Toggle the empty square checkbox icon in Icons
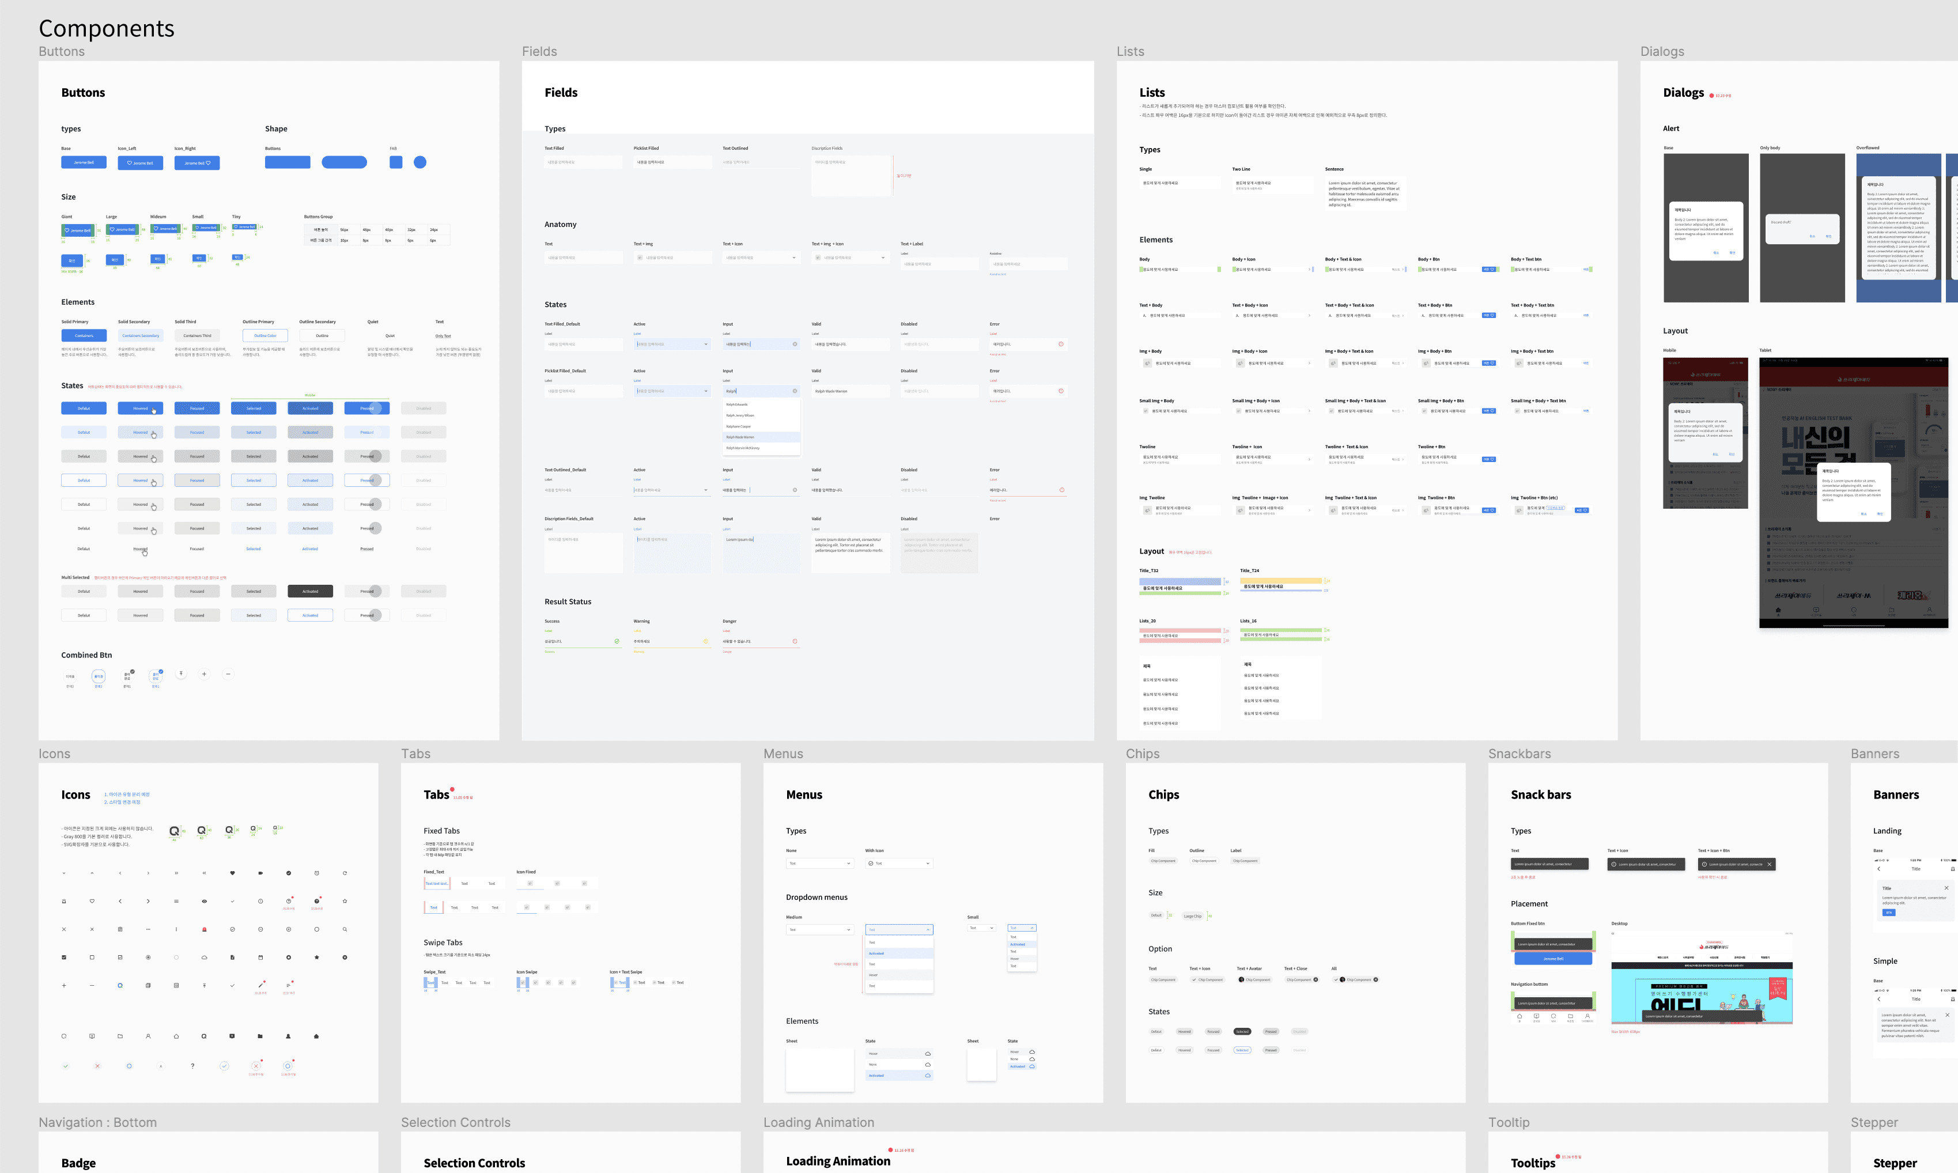Image resolution: width=1958 pixels, height=1173 pixels. [x=93, y=957]
